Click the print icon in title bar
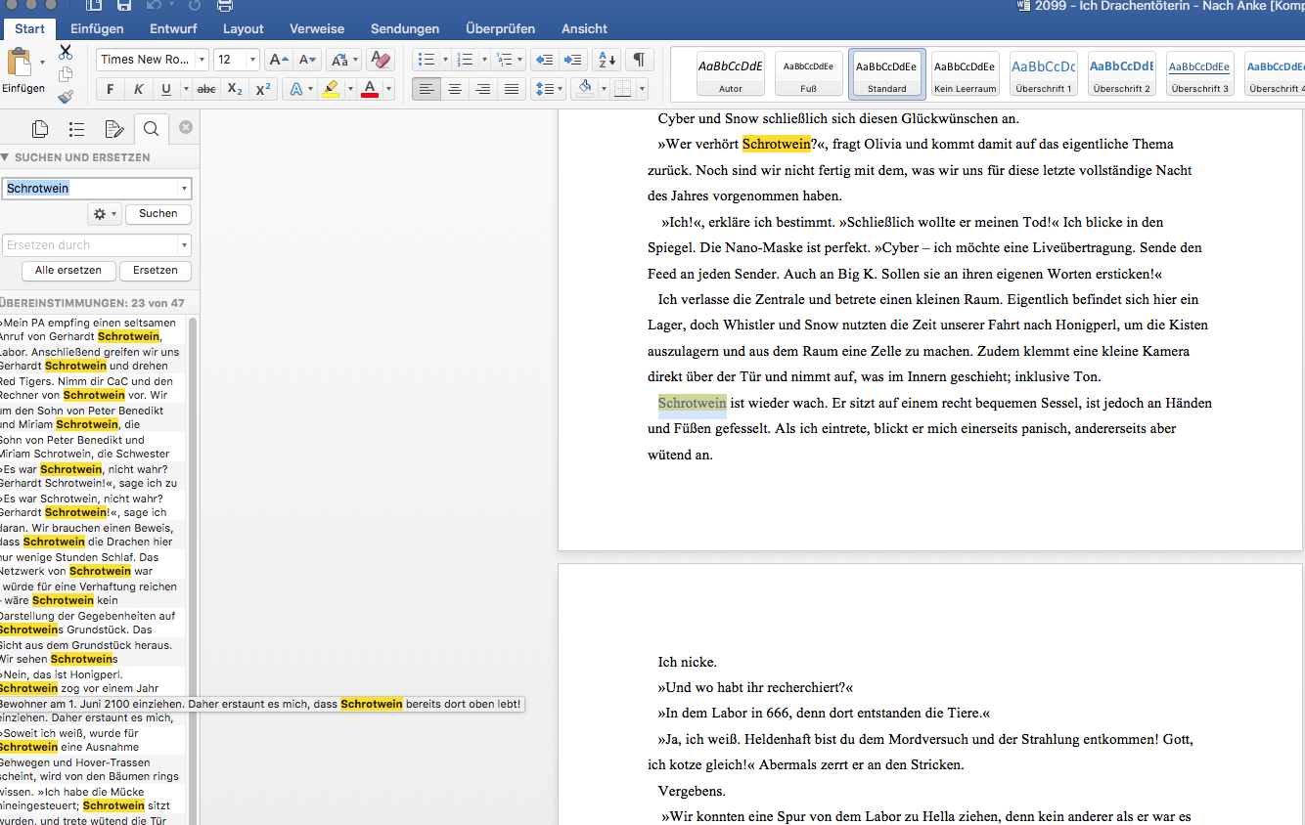This screenshot has height=825, width=1305. tap(224, 6)
